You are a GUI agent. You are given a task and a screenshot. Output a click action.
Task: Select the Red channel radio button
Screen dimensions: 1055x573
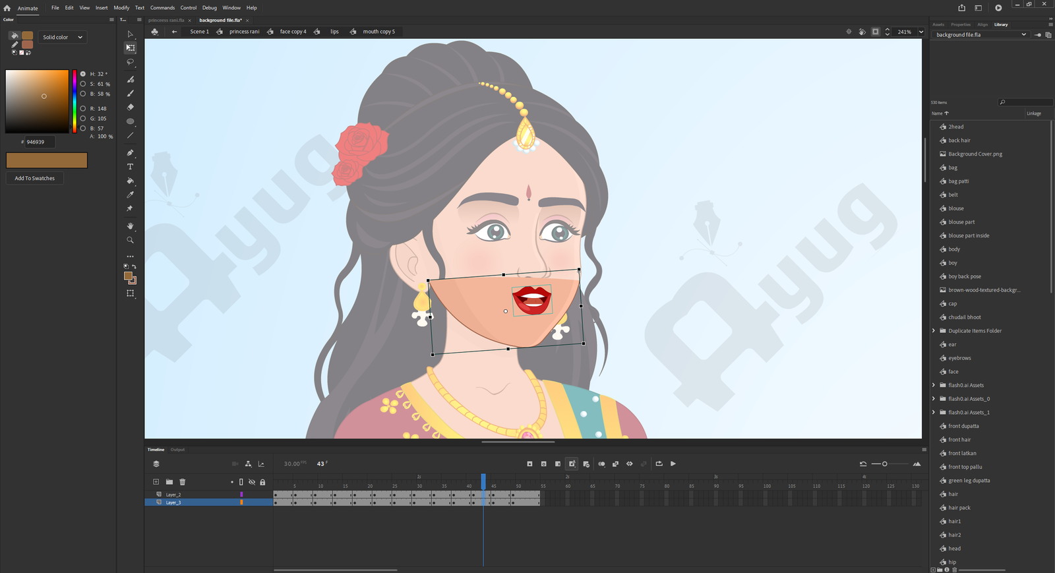click(83, 109)
